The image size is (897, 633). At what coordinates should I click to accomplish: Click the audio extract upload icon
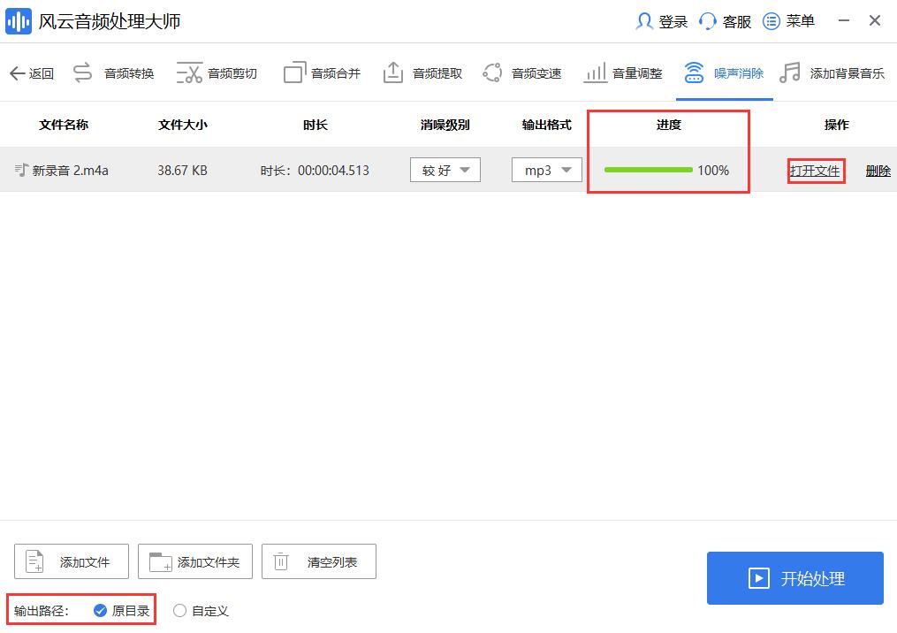pyautogui.click(x=393, y=72)
